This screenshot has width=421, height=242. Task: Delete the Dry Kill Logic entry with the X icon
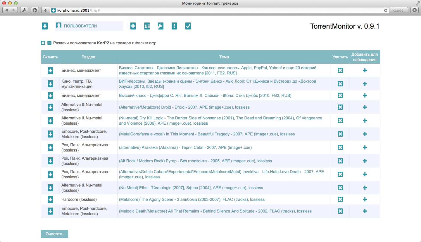click(x=340, y=121)
